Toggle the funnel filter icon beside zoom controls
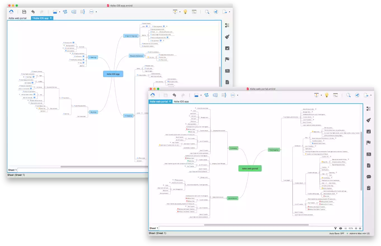 coord(336,228)
